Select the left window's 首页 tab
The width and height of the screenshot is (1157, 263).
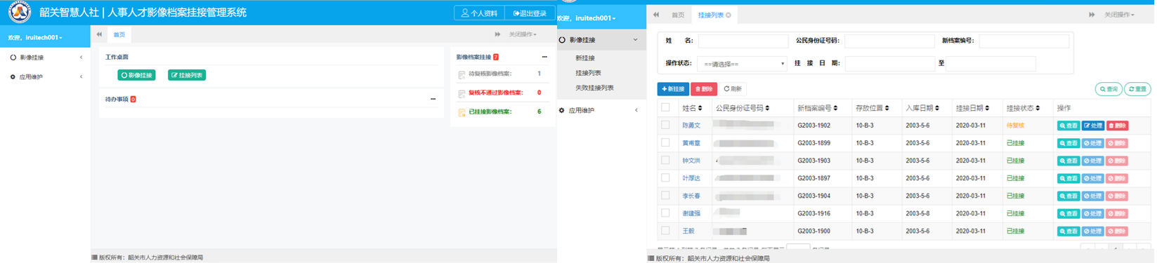(x=119, y=34)
